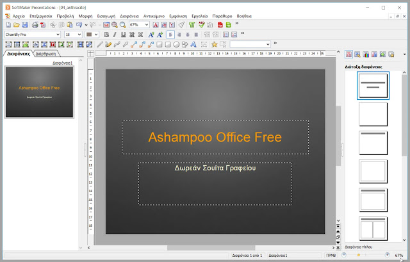410x262 pixels.
Task: Open a file using the folder icon
Action: pos(17,25)
